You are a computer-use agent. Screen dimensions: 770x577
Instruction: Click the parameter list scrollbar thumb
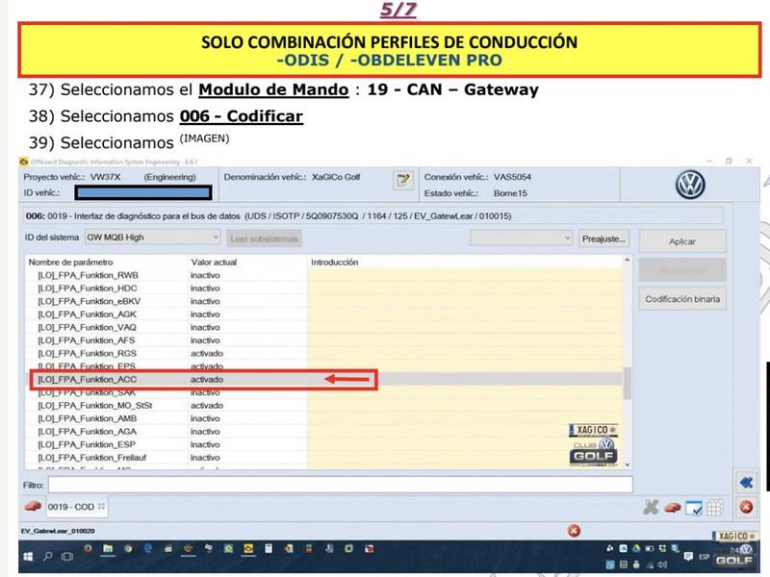pos(628,383)
